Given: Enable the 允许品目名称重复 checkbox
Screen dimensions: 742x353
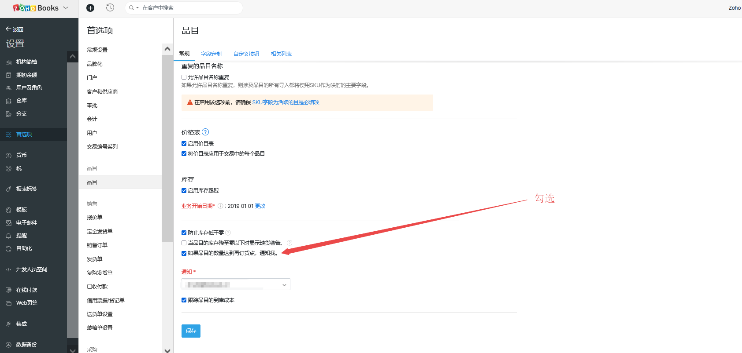Looking at the screenshot, I should [x=184, y=77].
